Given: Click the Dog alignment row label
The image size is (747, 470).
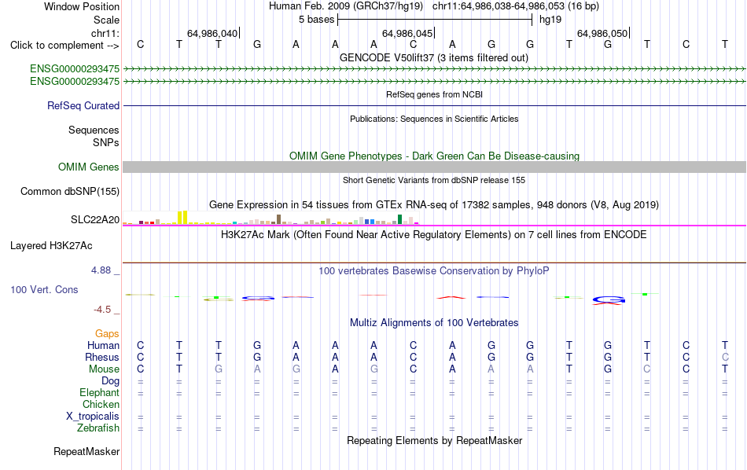Looking at the screenshot, I should [110, 381].
